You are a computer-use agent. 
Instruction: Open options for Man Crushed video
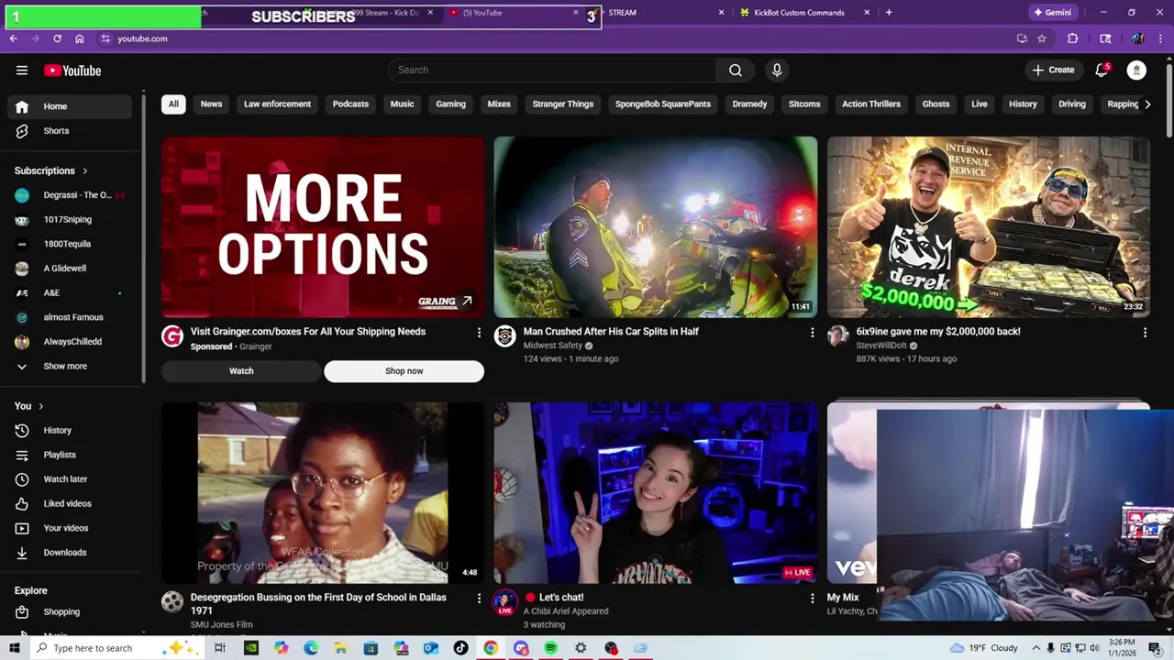coord(812,333)
